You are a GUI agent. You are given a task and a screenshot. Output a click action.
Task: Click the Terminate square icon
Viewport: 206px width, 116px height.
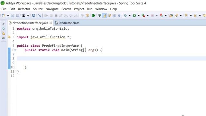click(x=56, y=15)
